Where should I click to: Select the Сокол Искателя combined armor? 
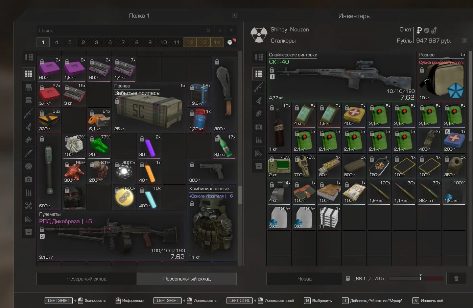tap(212, 223)
